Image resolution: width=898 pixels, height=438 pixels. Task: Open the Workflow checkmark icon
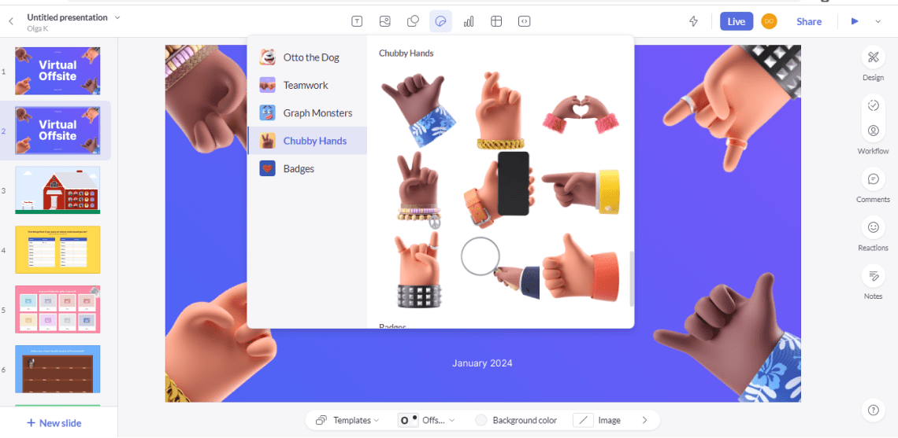point(873,105)
